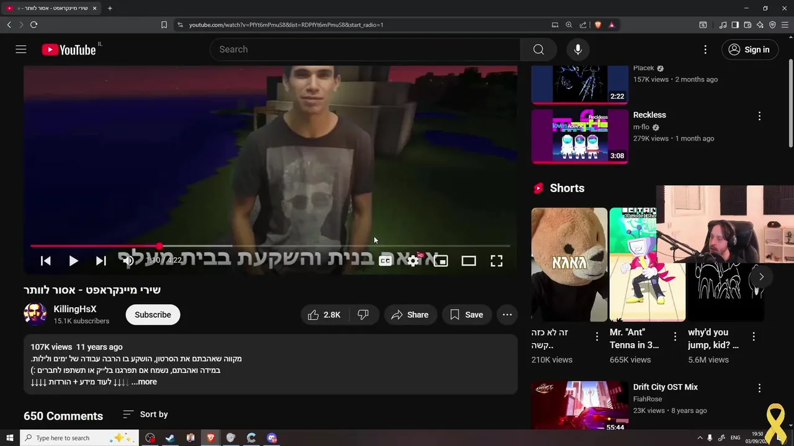Open the Sort by comments dropdown
This screenshot has width=794, height=446.
click(145, 414)
